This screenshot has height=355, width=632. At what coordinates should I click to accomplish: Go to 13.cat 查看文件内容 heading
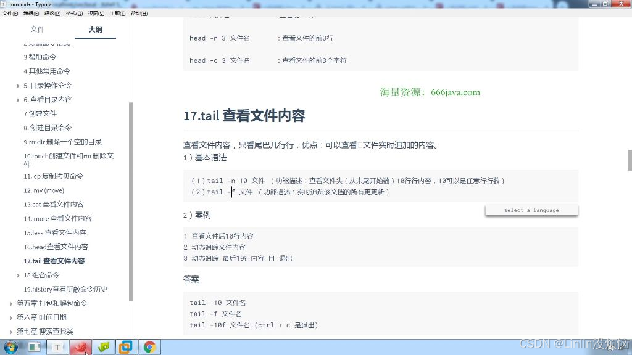point(54,205)
